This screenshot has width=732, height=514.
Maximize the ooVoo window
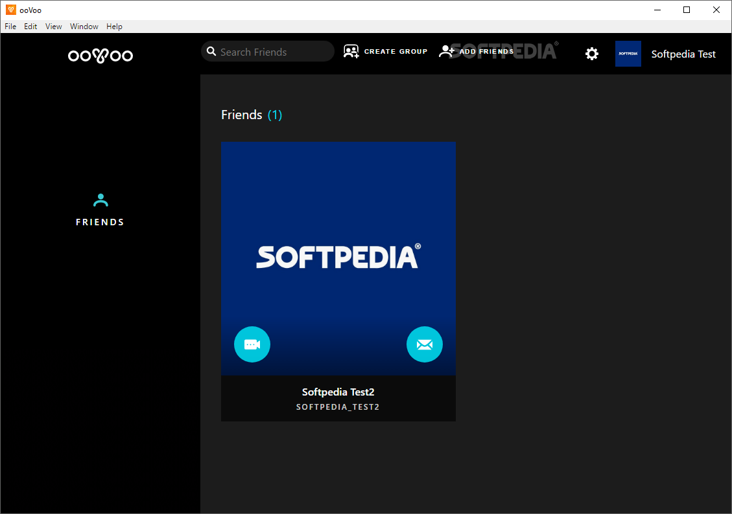686,10
